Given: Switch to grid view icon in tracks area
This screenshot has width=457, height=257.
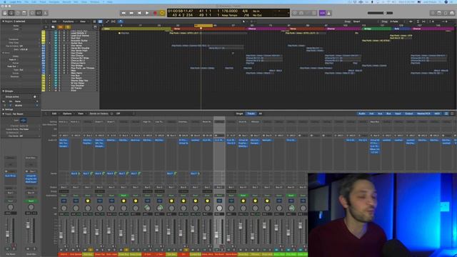Looking at the screenshot, I should tap(94, 21).
